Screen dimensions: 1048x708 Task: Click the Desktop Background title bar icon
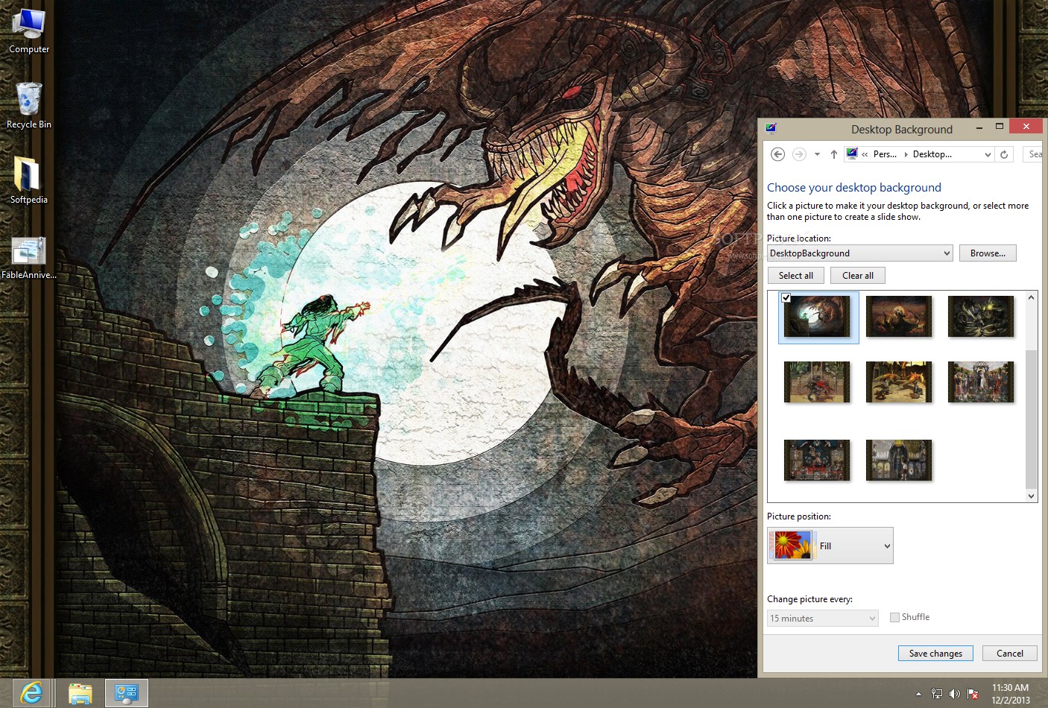(x=771, y=128)
